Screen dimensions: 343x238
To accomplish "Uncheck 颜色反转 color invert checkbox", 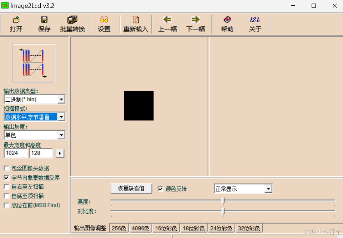I will [x=160, y=189].
